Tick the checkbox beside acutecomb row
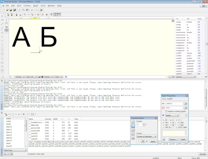The image size is (208, 159). (30, 130)
